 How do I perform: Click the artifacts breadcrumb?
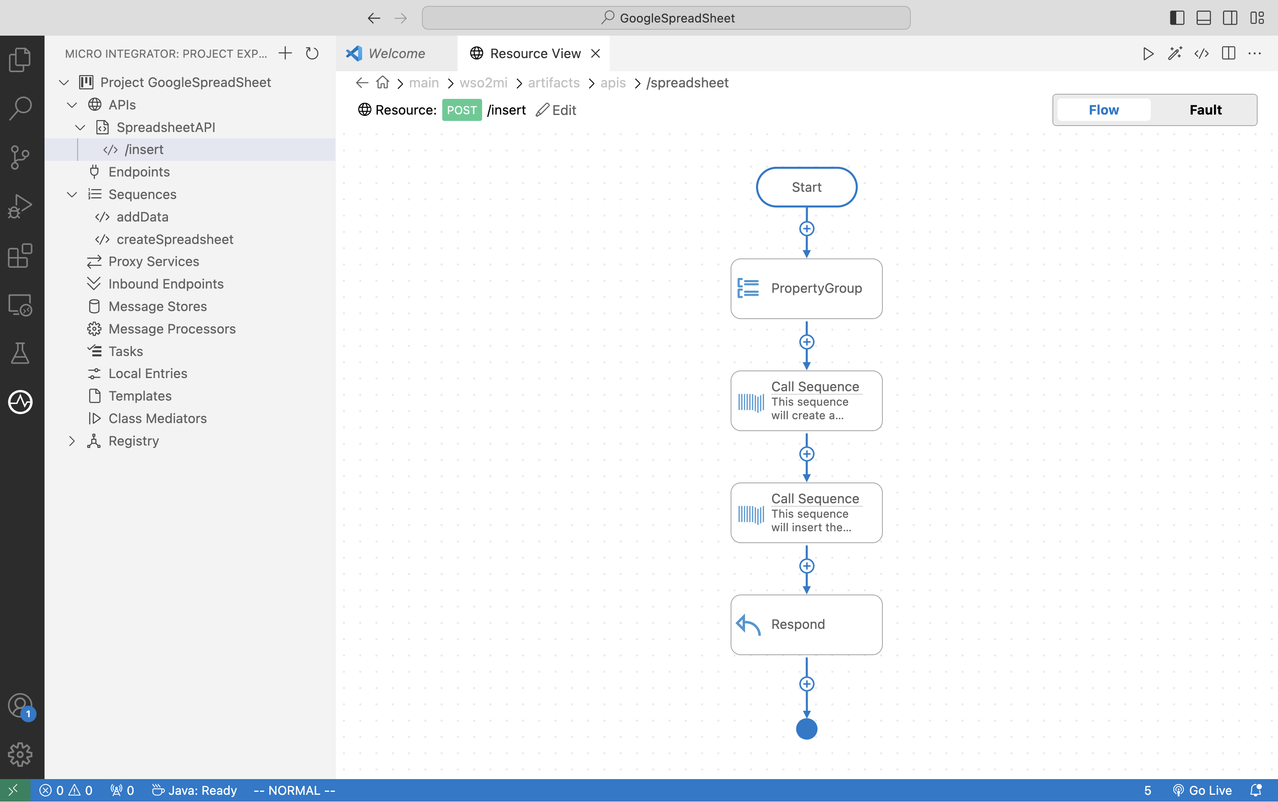click(x=553, y=83)
